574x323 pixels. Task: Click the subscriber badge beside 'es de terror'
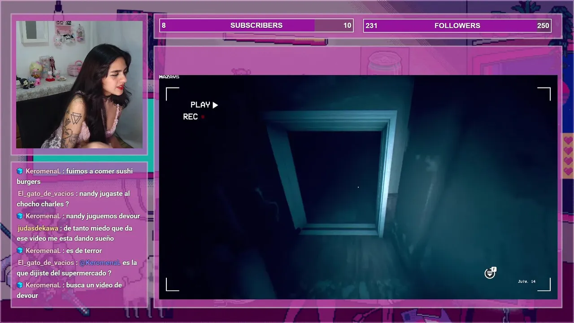(x=20, y=250)
